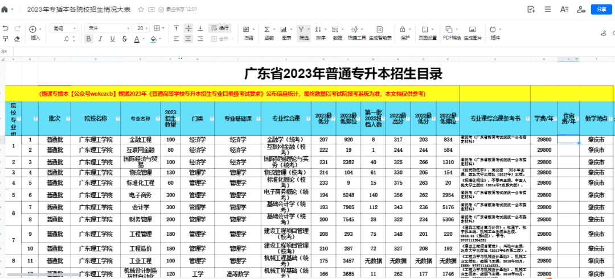The width and height of the screenshot is (615, 279).
Task: Open 冻结 freeze panes tool
Action: coord(248,34)
